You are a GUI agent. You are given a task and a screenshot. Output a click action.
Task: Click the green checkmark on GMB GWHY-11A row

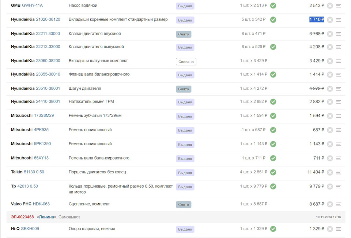273,5
